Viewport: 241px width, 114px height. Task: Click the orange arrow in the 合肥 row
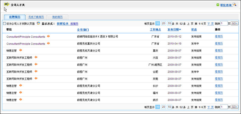(x=36, y=71)
